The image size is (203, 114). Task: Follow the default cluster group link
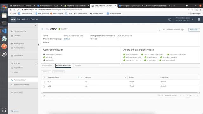click(67, 39)
